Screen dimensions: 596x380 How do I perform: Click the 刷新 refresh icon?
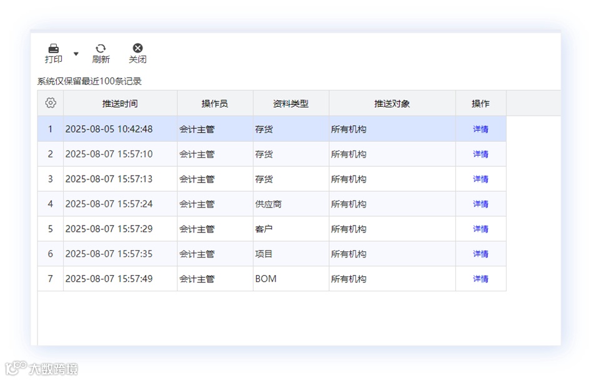[101, 48]
